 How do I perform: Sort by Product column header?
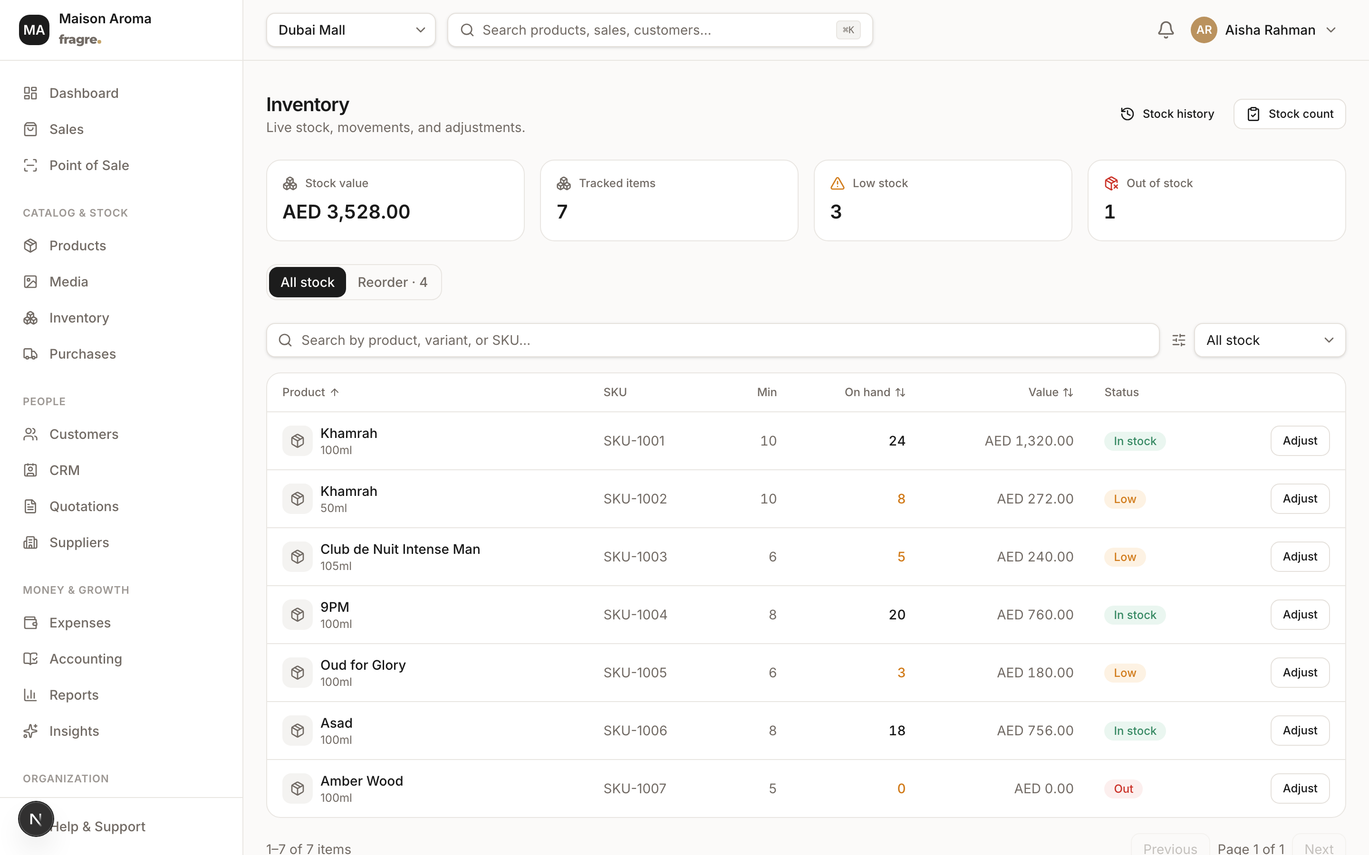[310, 392]
